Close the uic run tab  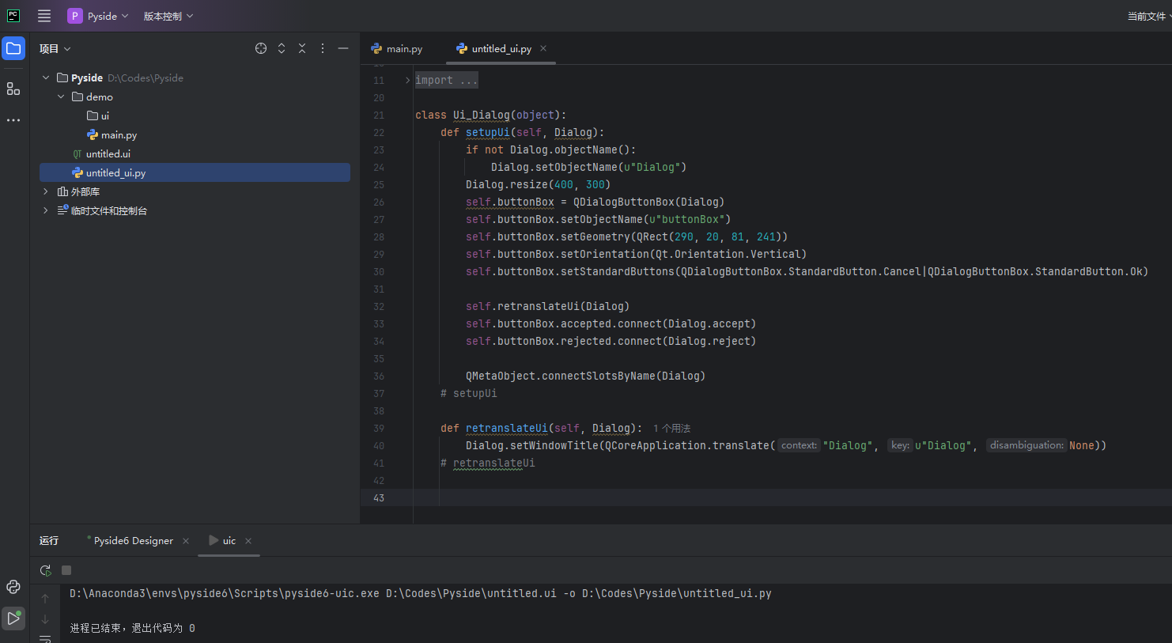point(248,541)
